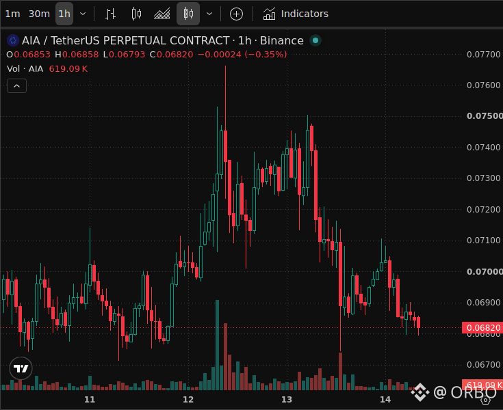Select the 1m timeframe
This screenshot has height=410, width=503.
pyautogui.click(x=12, y=14)
